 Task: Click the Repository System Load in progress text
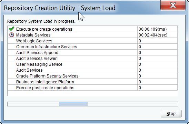coord(41,21)
